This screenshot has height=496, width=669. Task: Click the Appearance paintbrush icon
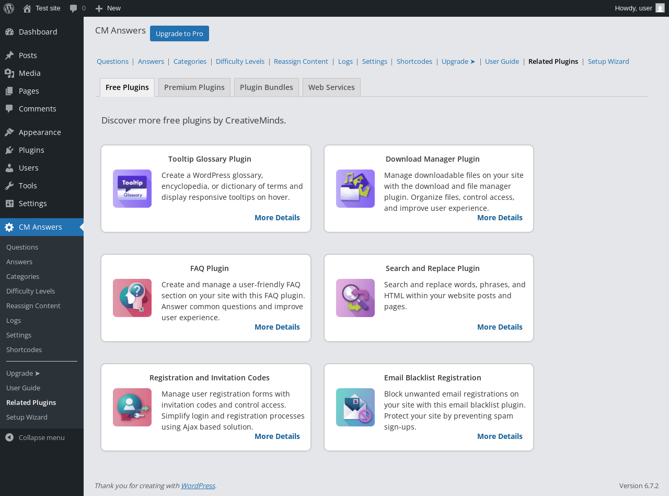[9, 132]
